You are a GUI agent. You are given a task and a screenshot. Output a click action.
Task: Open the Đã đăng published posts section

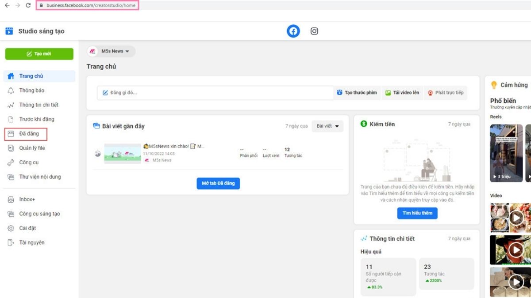pyautogui.click(x=29, y=134)
